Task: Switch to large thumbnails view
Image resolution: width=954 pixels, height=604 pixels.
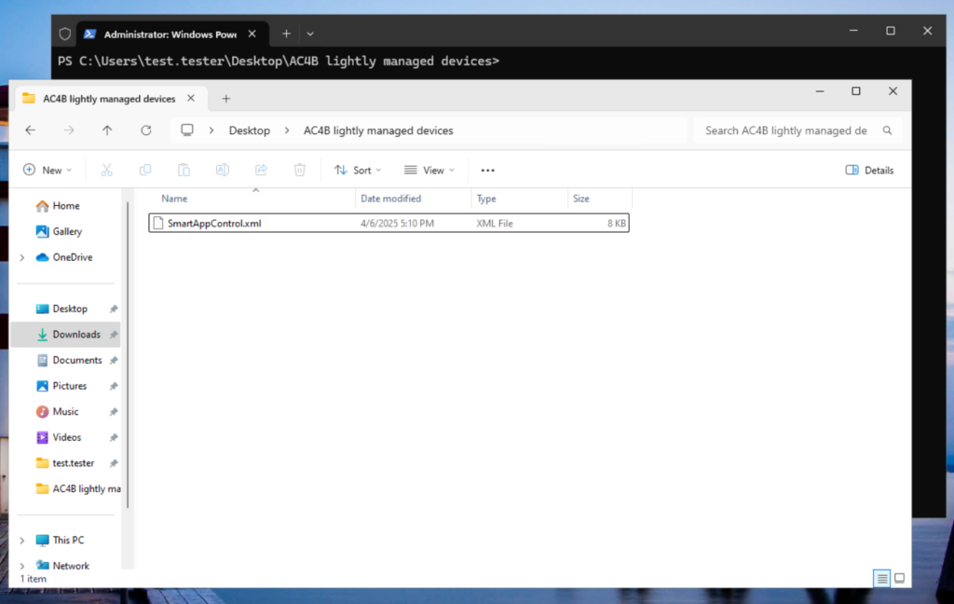Action: click(899, 578)
